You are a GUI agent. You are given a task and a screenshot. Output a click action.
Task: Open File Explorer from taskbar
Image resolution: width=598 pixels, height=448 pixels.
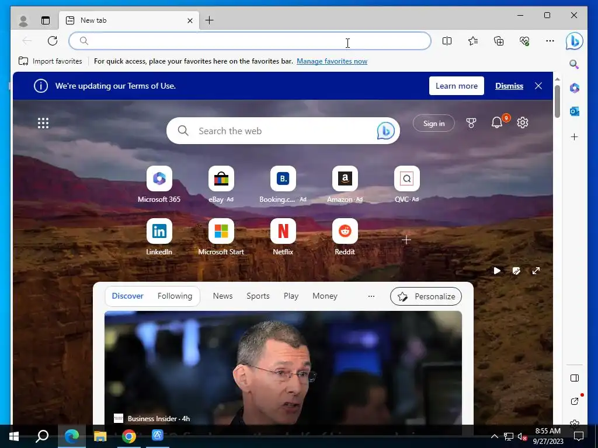(x=100, y=436)
